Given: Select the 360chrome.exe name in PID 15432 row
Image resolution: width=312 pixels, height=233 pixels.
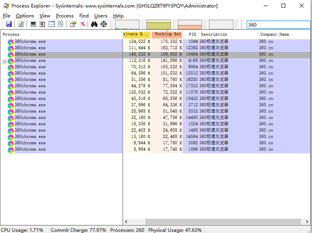Looking at the screenshot, I should tap(30, 99).
